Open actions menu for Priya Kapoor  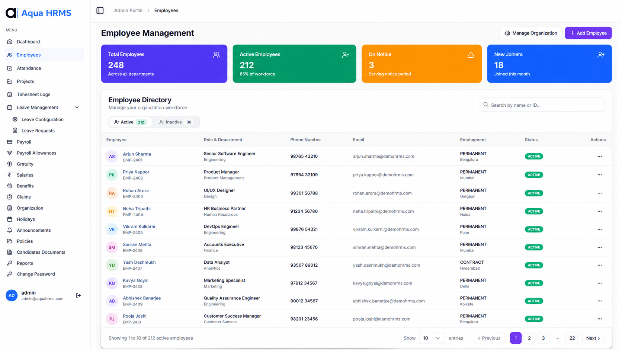pos(599,175)
